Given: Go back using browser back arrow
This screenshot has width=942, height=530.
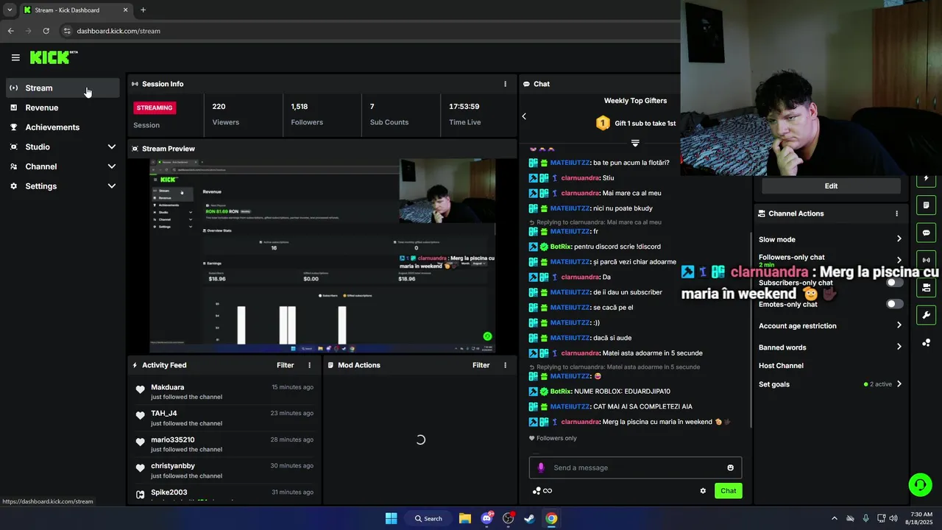Looking at the screenshot, I should [x=10, y=31].
